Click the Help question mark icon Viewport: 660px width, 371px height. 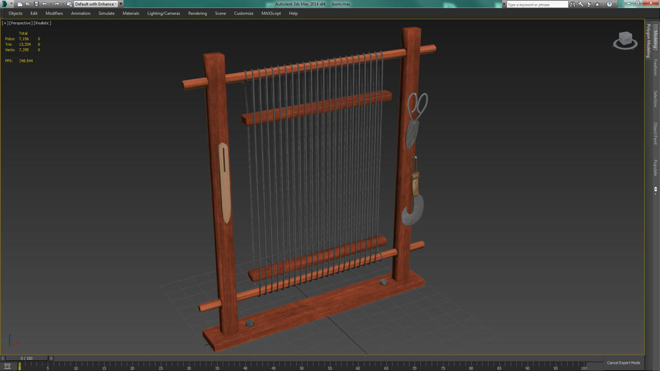coord(609,4)
